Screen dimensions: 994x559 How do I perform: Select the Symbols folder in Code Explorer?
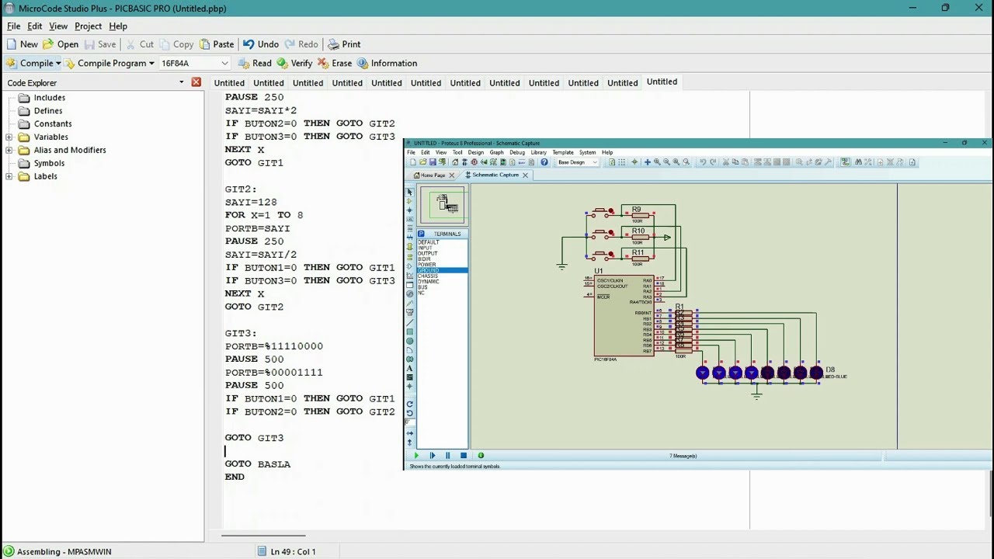coord(42,164)
